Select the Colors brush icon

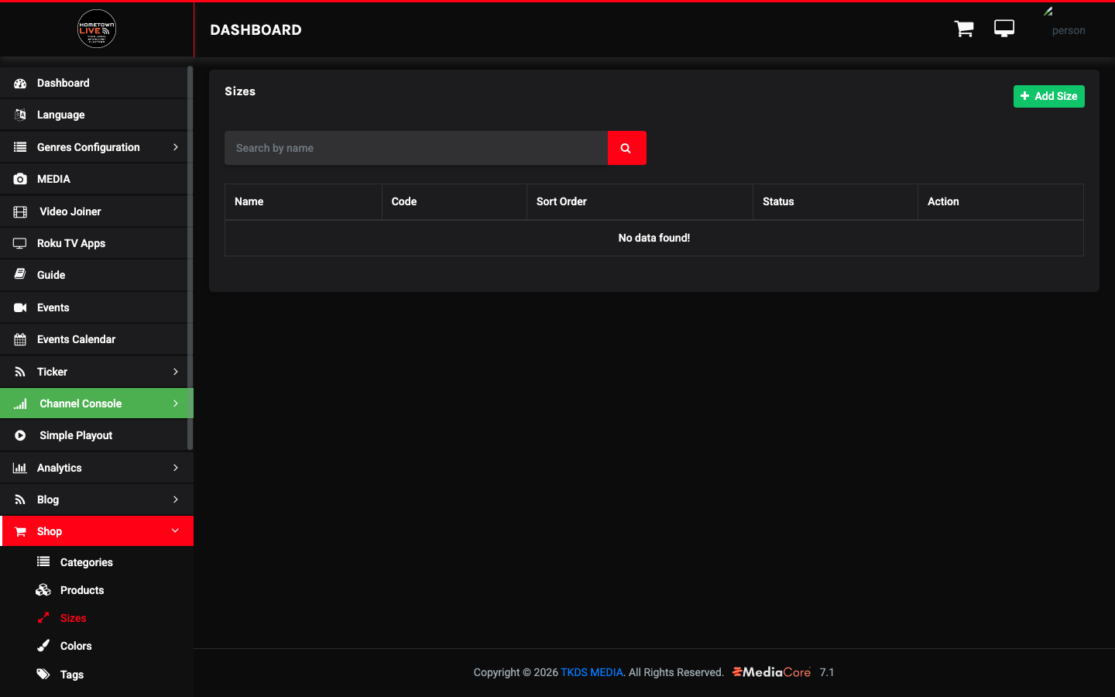(x=43, y=646)
